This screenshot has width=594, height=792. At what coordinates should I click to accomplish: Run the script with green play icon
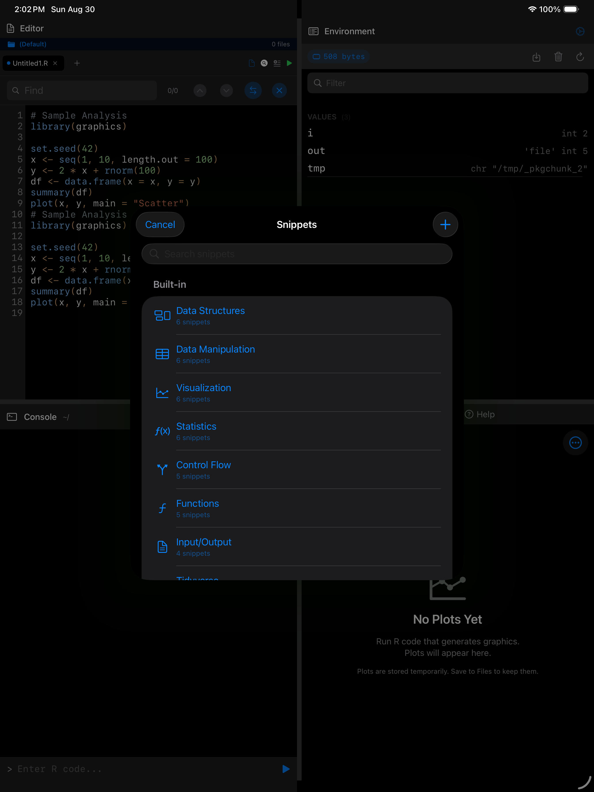(289, 63)
